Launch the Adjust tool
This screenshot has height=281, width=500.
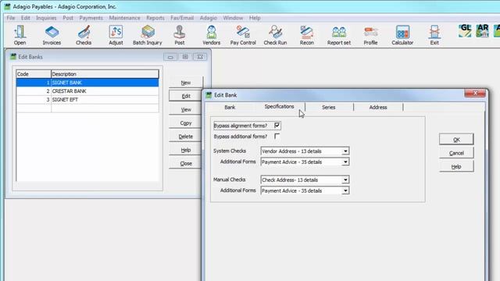tap(116, 35)
